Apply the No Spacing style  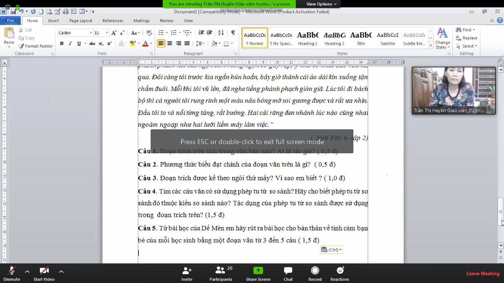pos(281,38)
